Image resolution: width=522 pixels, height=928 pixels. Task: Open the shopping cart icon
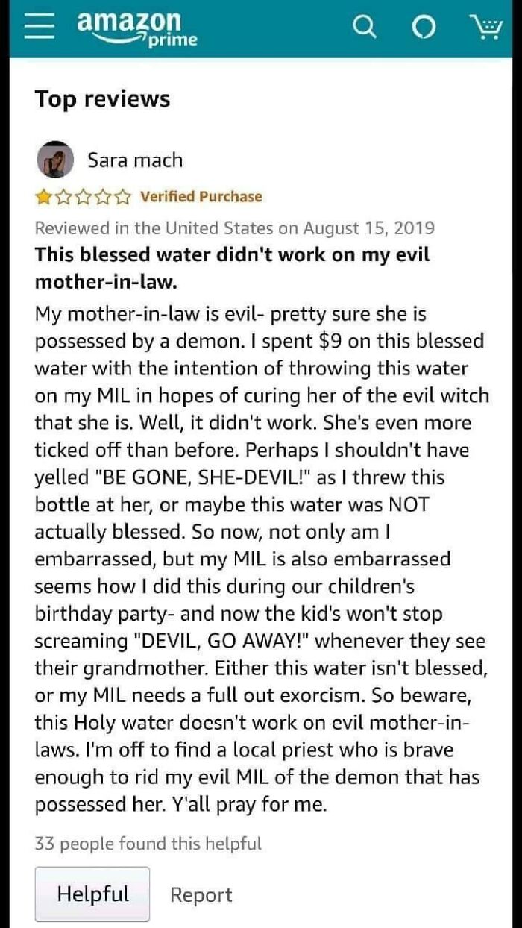[488, 27]
